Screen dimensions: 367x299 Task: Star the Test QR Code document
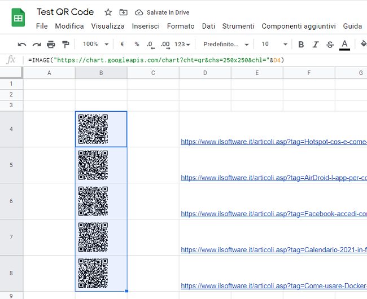[x=108, y=12]
